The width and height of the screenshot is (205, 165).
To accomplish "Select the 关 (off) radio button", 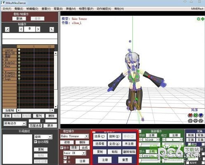I will pyautogui.click(x=65, y=161).
